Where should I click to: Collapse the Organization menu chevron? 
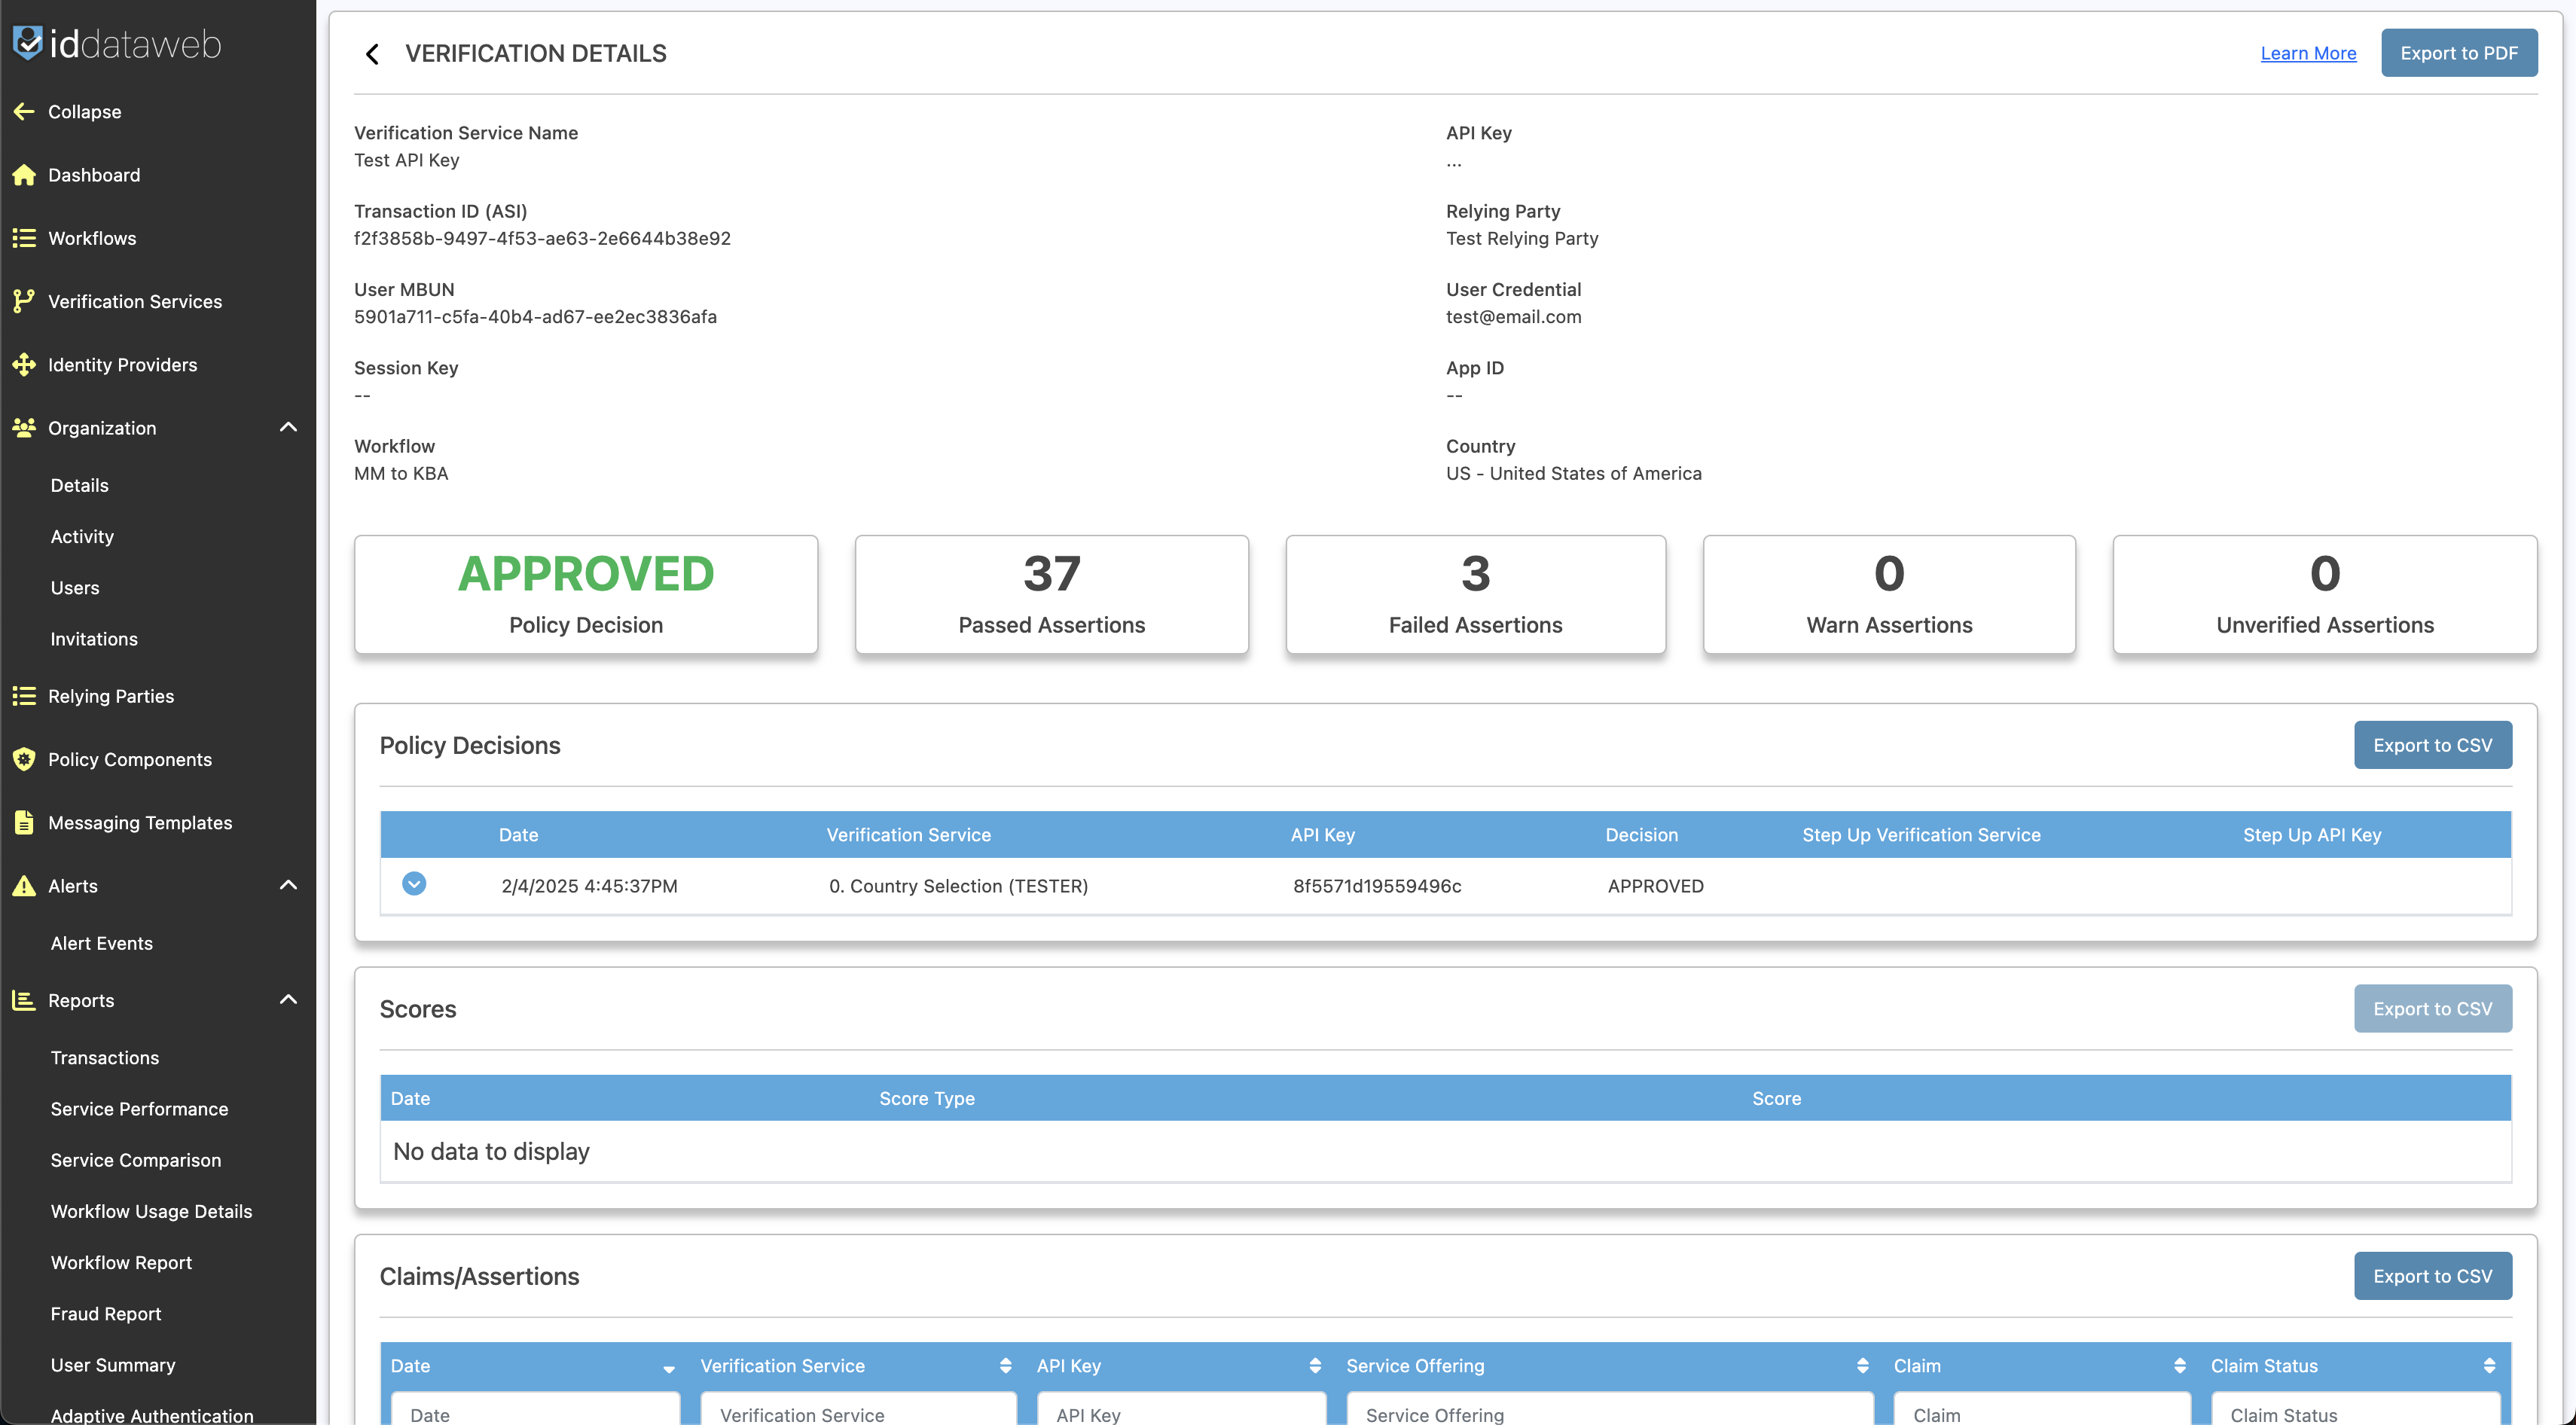tap(288, 428)
